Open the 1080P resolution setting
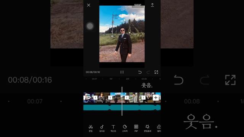244x137 pixels. coord(138,5)
